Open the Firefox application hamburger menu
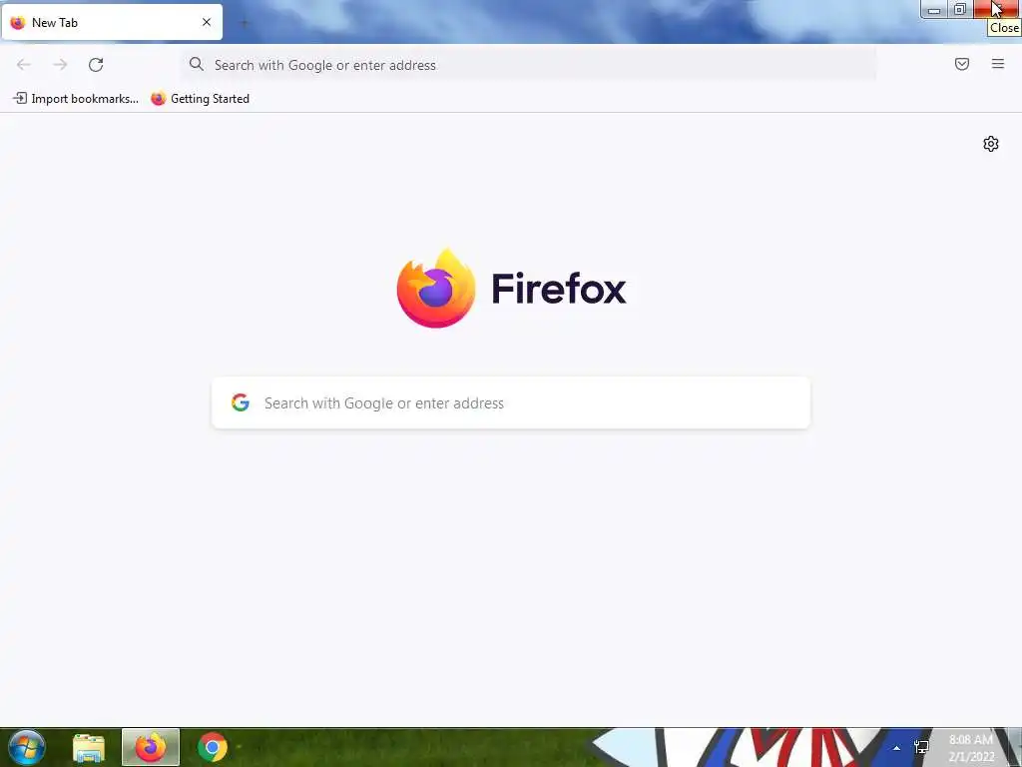Image resolution: width=1022 pixels, height=767 pixels. click(998, 64)
